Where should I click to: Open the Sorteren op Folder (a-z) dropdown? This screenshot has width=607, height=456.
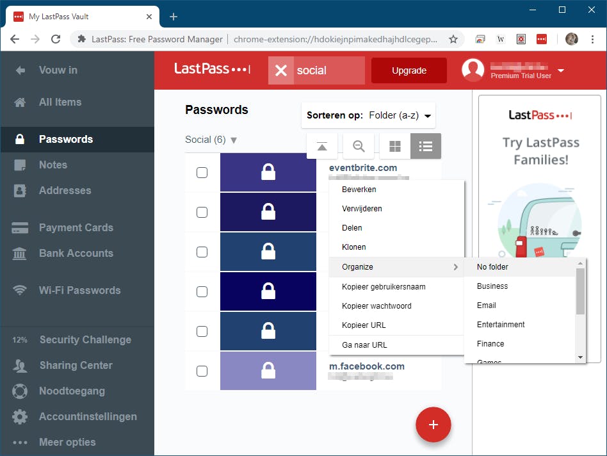pos(368,115)
